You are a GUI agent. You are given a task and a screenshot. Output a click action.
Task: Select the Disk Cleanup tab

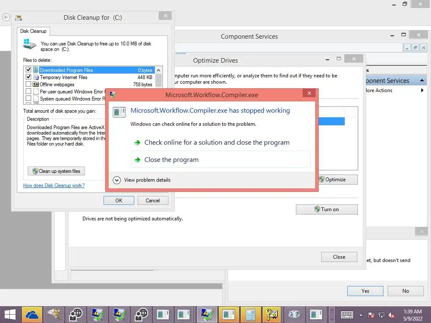point(33,31)
